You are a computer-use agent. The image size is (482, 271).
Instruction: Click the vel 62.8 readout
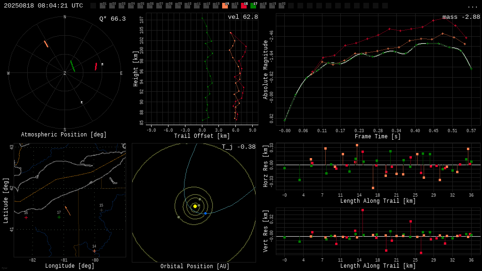tap(243, 17)
